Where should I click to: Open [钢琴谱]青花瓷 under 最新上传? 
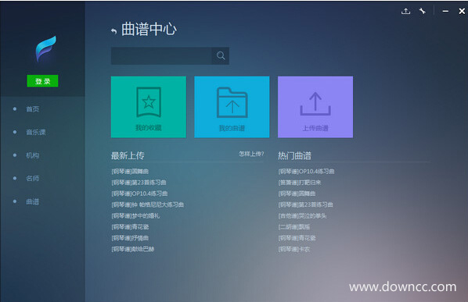tap(130, 227)
